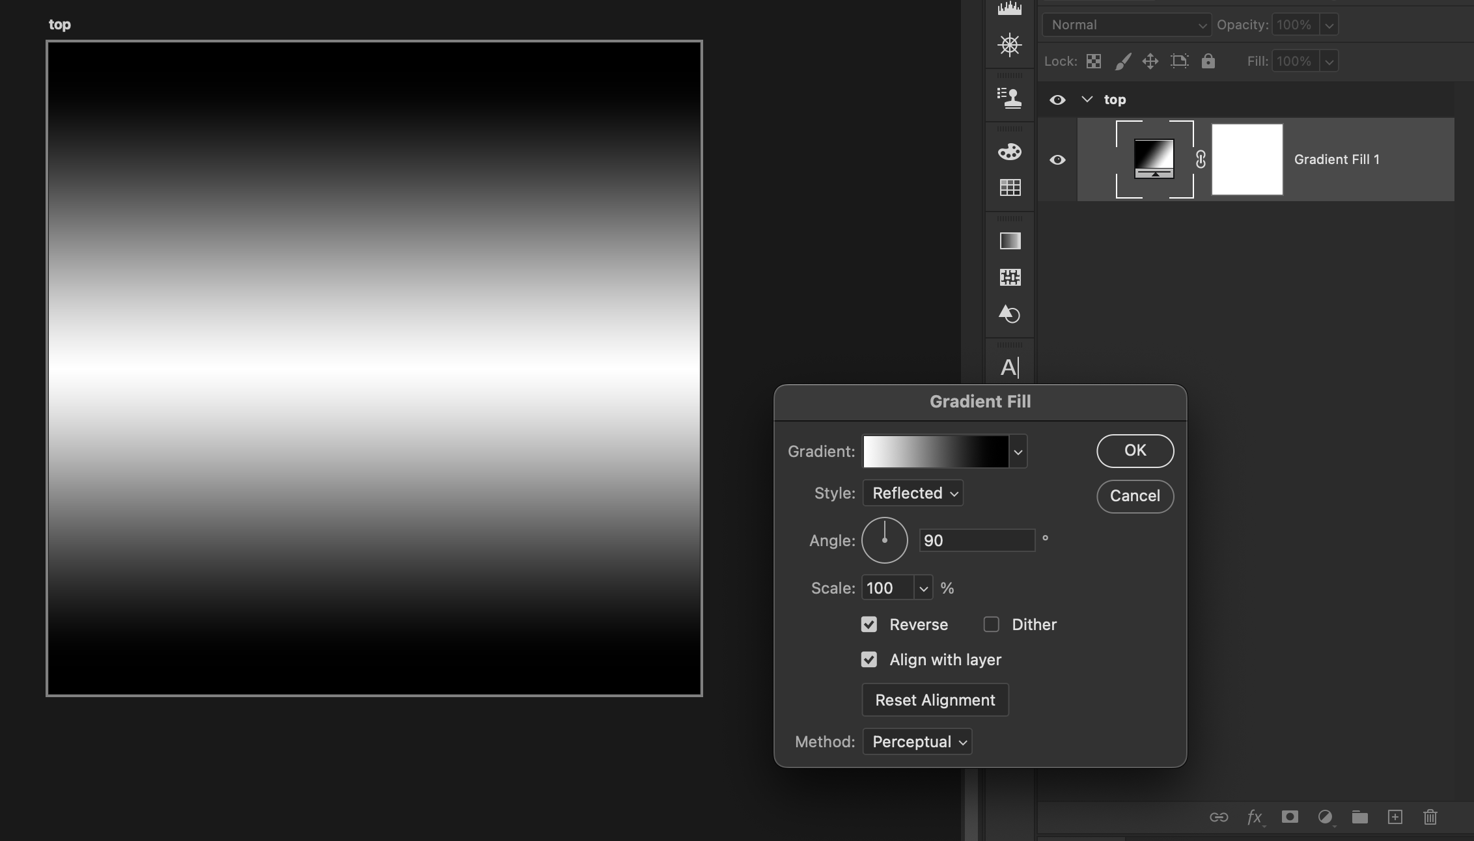This screenshot has height=841, width=1474.
Task: Click OK to apply the gradient fill
Action: tap(1134, 450)
